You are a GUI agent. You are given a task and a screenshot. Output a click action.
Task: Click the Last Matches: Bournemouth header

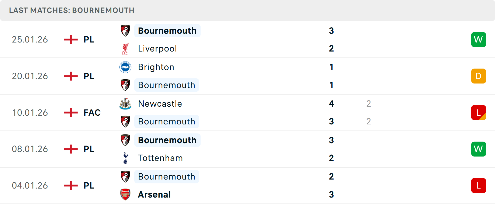(x=72, y=10)
